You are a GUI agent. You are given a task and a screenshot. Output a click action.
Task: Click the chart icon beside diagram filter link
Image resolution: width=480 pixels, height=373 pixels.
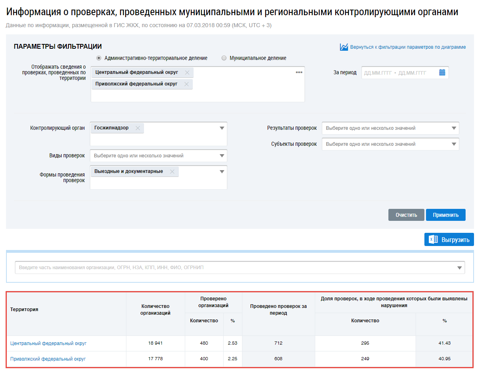pyautogui.click(x=344, y=47)
